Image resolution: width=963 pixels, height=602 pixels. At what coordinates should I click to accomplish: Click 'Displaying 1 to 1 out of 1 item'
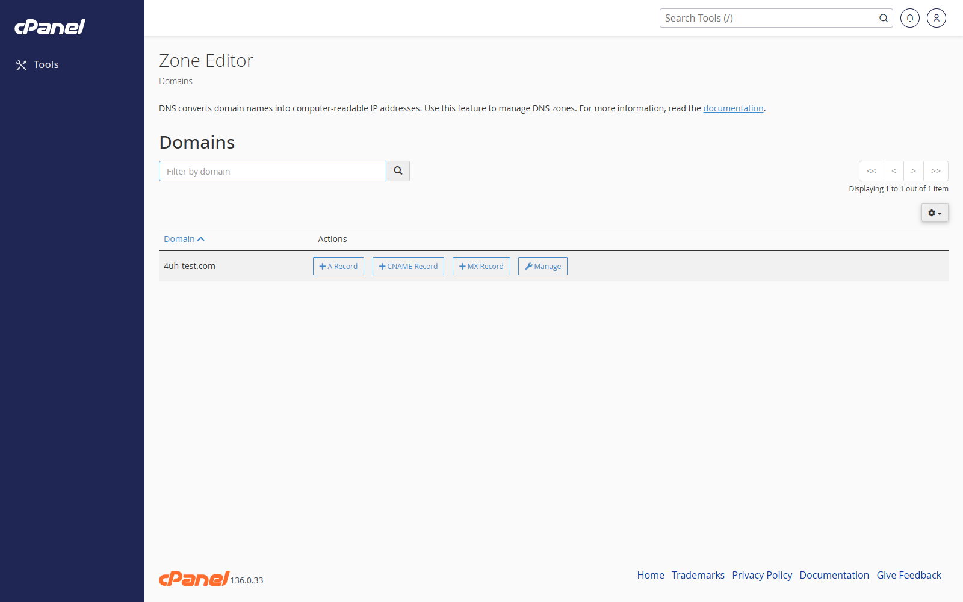899,189
